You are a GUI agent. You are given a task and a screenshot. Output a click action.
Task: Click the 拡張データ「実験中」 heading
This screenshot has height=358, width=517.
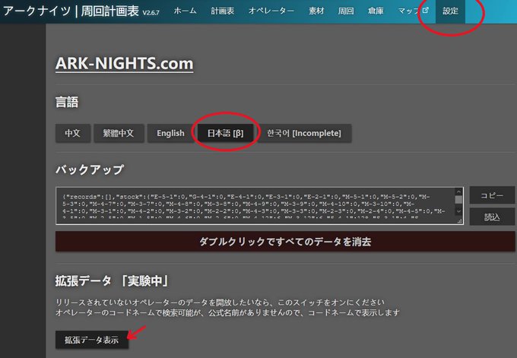click(x=112, y=281)
